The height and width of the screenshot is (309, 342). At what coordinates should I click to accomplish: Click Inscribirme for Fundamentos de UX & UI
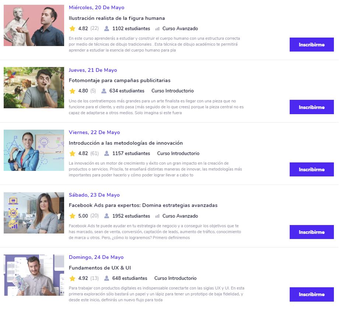(x=311, y=294)
